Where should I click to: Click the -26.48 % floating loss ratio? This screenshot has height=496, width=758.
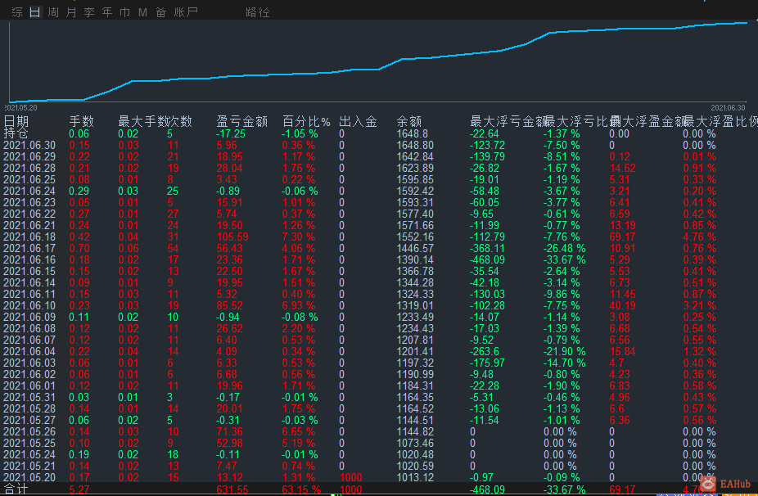click(564, 249)
